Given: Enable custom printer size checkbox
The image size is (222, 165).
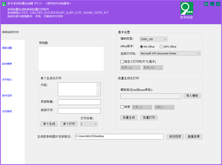Looking at the screenshot, I should click(x=122, y=61).
